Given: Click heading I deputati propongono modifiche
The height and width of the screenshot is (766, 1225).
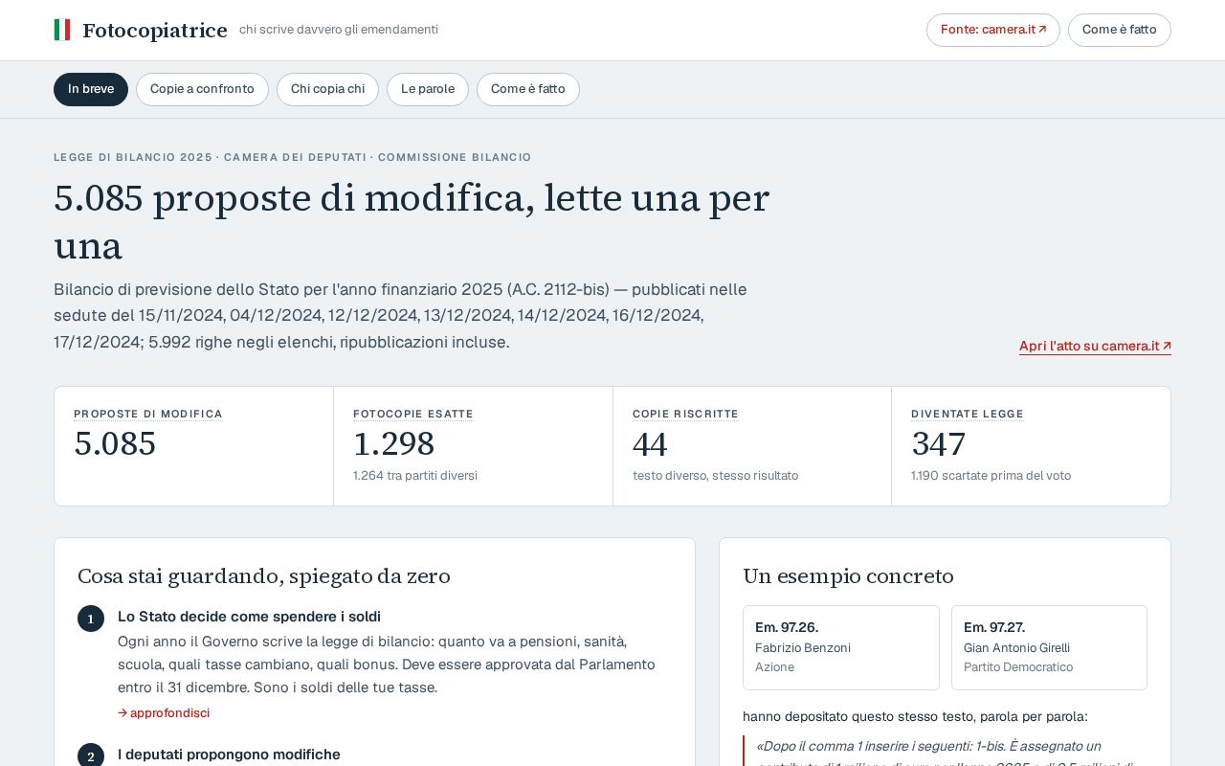Looking at the screenshot, I should 229,755.
